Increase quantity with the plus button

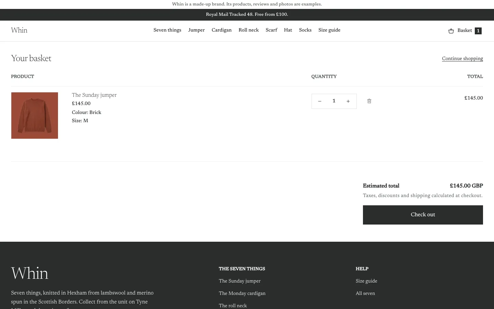348,101
